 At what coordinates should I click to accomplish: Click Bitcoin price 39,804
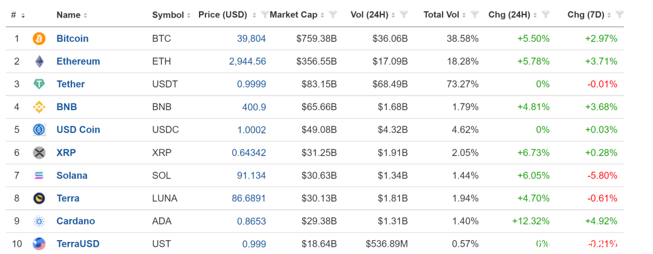point(252,39)
